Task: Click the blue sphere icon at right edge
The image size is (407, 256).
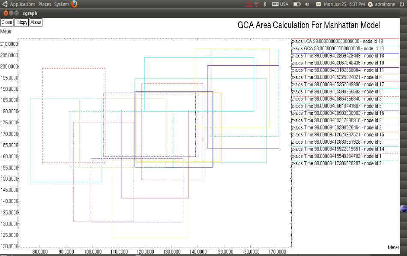Action: (x=404, y=208)
